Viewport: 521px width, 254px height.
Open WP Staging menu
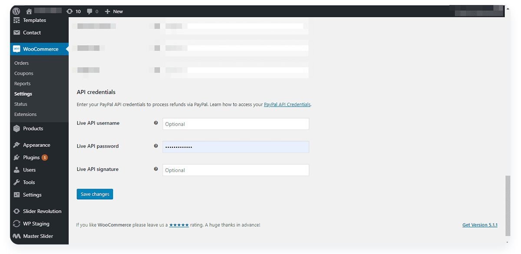(x=36, y=224)
